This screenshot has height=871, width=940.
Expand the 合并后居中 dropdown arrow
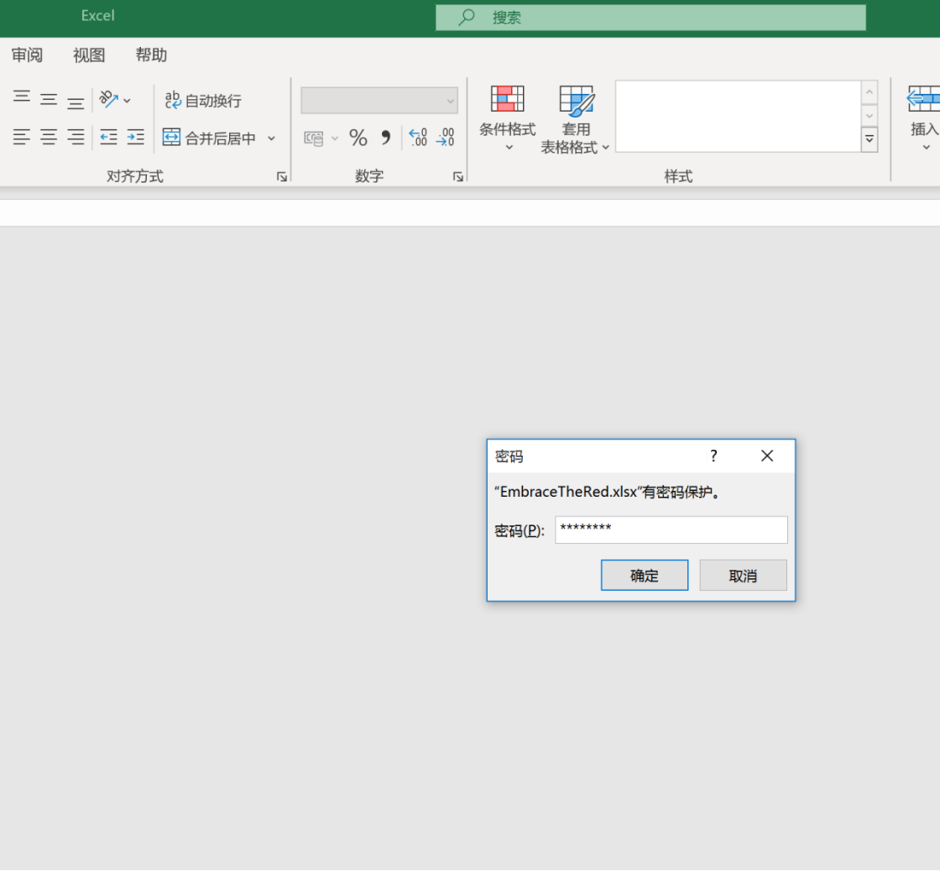point(271,138)
